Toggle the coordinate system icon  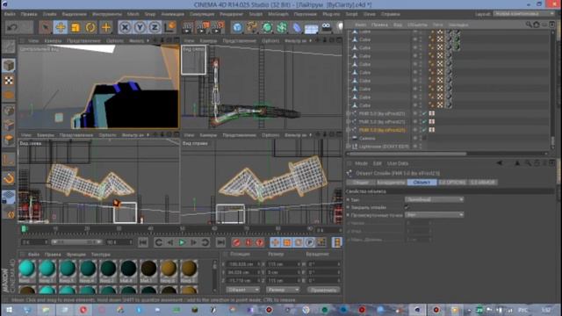click(x=169, y=27)
